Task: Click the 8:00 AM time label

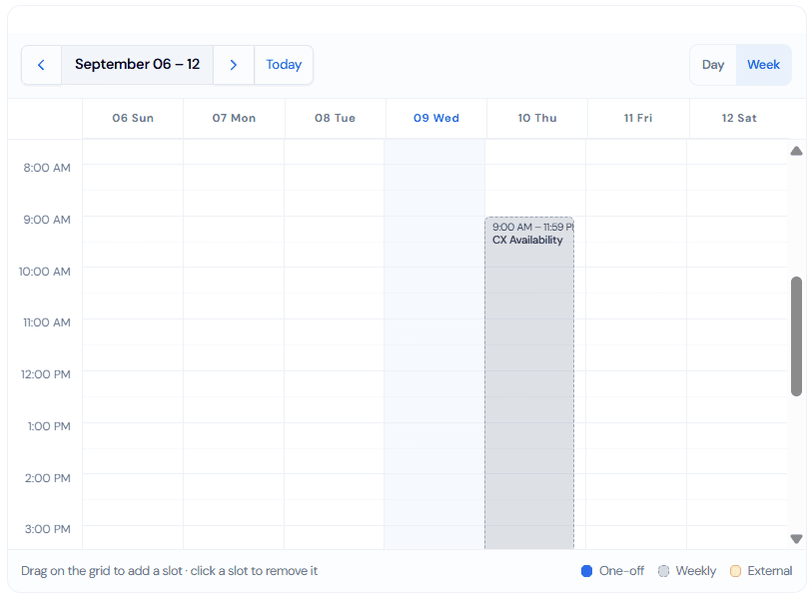Action: pos(47,168)
